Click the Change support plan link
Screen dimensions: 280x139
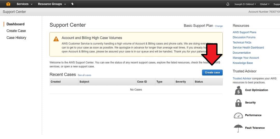219,26
